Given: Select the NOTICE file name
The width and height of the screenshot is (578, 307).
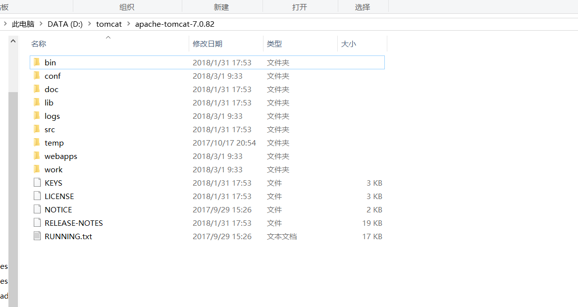Looking at the screenshot, I should 58,210.
